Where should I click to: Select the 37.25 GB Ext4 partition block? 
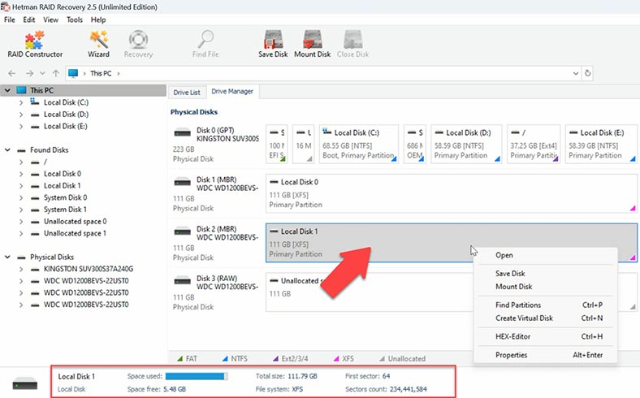point(534,144)
